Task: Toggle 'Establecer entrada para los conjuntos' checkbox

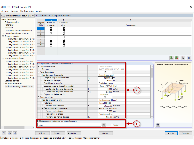Action: (x=39, y=121)
